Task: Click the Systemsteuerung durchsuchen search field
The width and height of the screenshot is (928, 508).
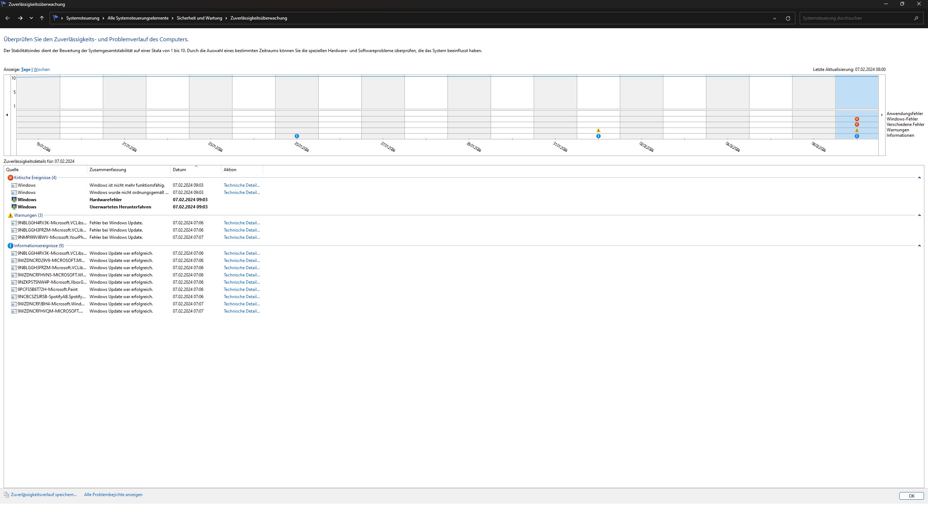Action: click(855, 18)
